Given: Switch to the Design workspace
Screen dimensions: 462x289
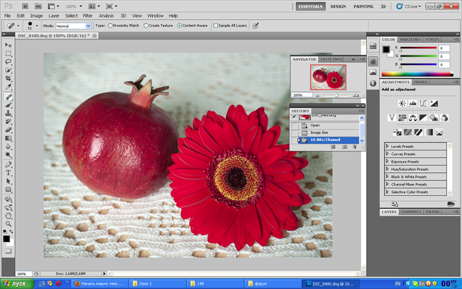Looking at the screenshot, I should pyautogui.click(x=338, y=6).
